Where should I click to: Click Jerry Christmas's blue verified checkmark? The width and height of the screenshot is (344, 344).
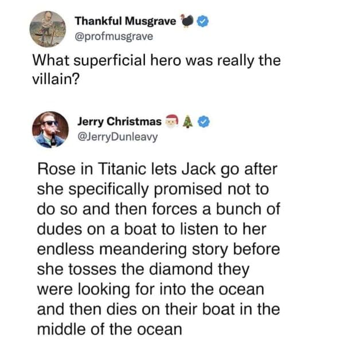click(202, 122)
